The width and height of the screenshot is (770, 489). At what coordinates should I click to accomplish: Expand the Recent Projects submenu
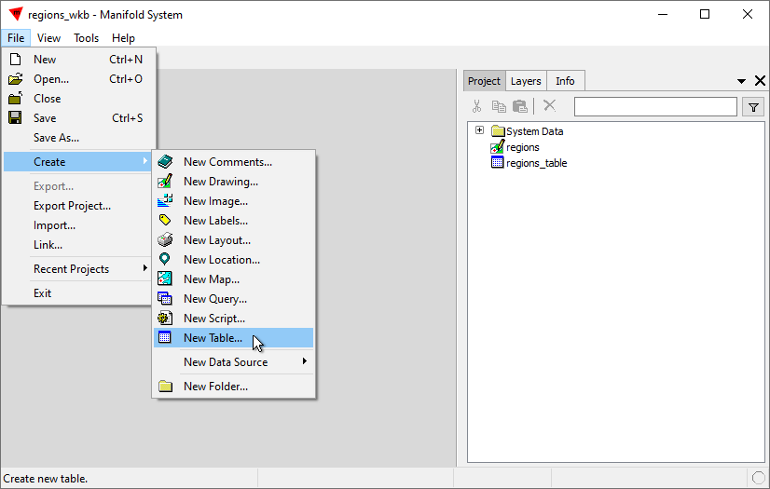point(79,269)
